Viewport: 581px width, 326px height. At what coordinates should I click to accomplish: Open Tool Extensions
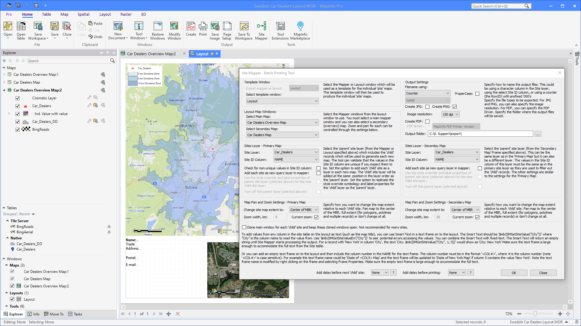coord(280,30)
